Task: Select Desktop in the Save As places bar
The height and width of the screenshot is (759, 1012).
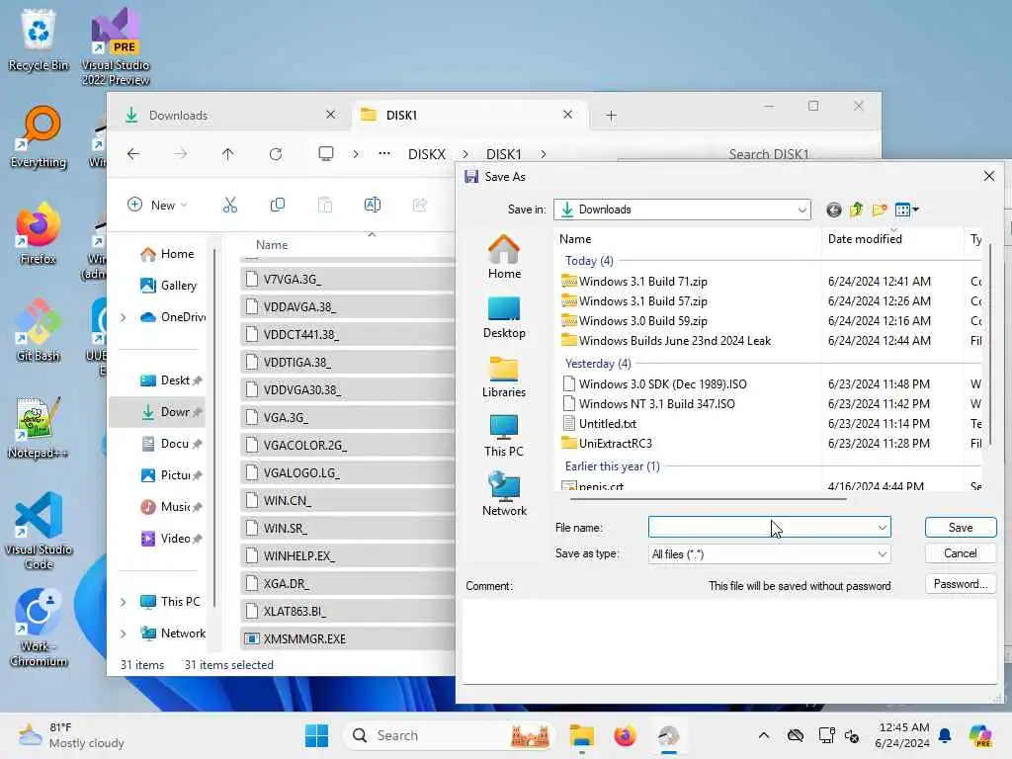Action: click(504, 316)
